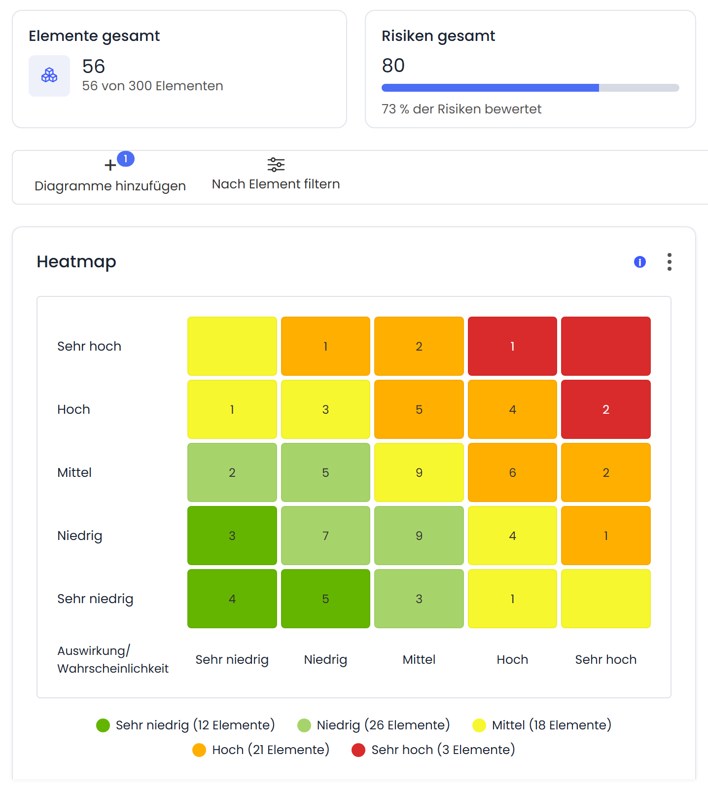The height and width of the screenshot is (792, 708).
Task: Click the filter sliders icon
Action: (x=276, y=164)
